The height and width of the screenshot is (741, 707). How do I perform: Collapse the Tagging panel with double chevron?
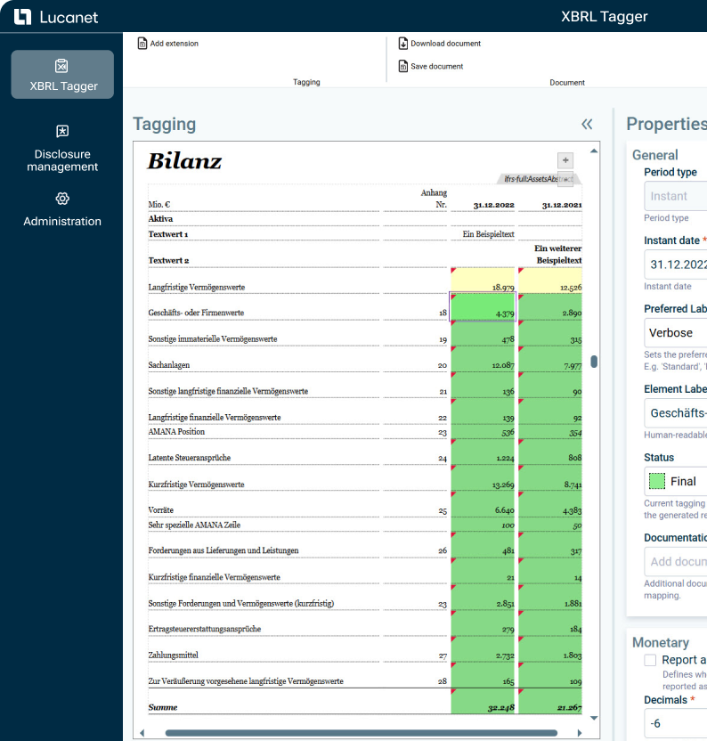coord(587,125)
